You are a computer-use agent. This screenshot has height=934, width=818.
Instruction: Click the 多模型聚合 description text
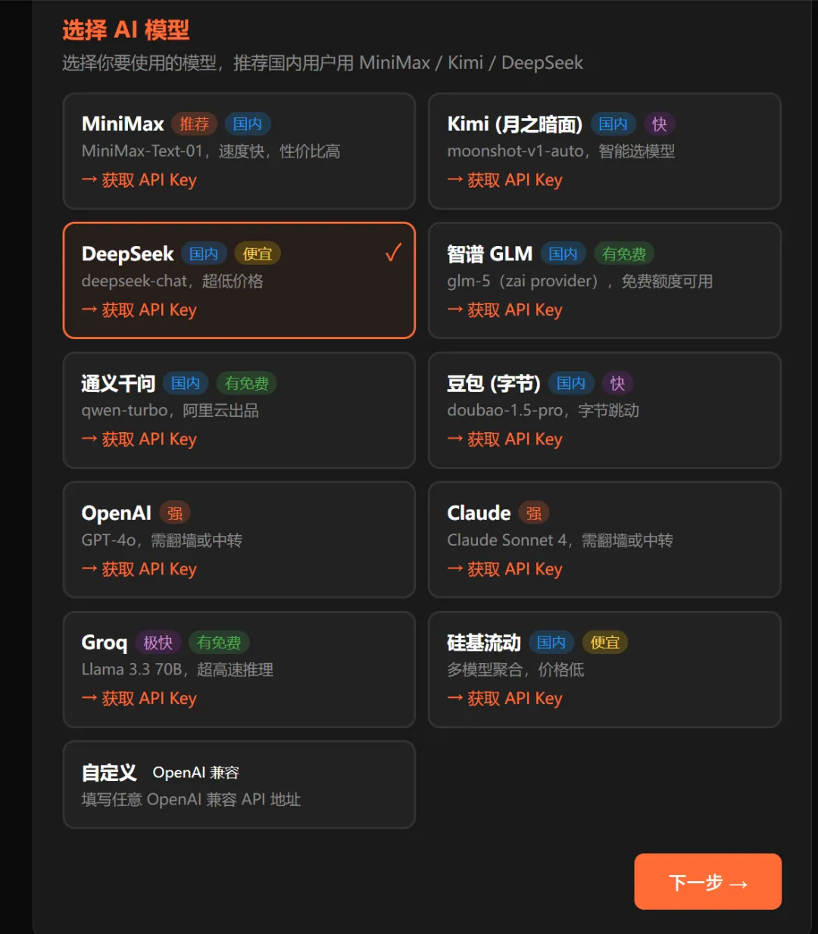click(x=516, y=670)
